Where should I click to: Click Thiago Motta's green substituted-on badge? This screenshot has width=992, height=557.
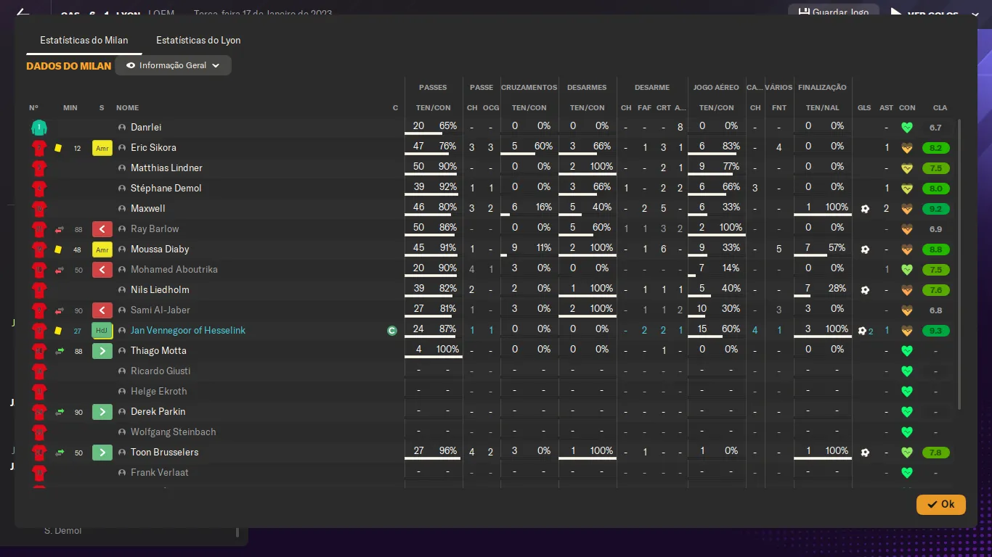[102, 351]
